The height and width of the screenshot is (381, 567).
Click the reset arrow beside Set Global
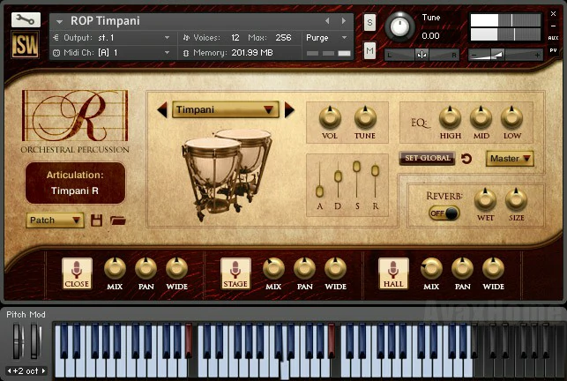[466, 160]
